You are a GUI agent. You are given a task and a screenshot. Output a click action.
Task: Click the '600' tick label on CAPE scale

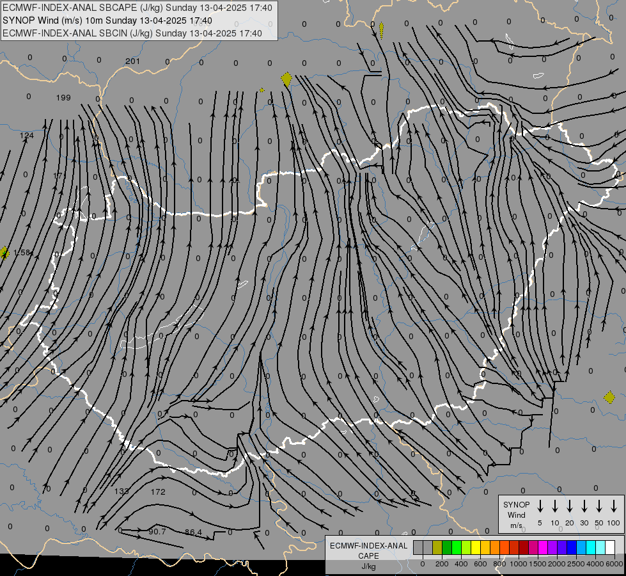[480, 564]
